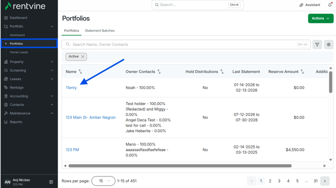Open table settings gear icon

pos(328,44)
